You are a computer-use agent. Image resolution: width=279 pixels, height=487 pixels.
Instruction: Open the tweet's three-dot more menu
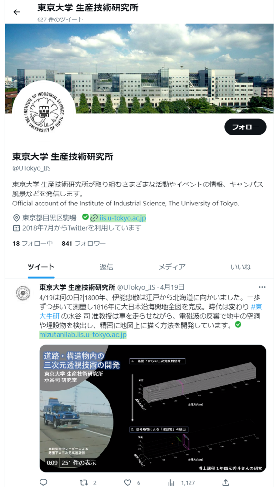tap(262, 287)
